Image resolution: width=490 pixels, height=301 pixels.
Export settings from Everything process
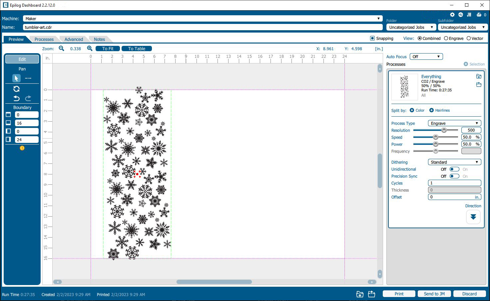click(x=479, y=85)
